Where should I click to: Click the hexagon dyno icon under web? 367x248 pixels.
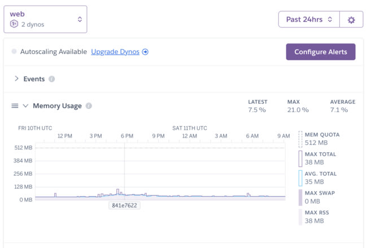[x=14, y=24]
